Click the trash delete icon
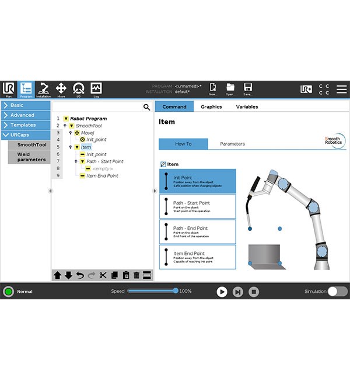The height and width of the screenshot is (380, 350). (136, 275)
